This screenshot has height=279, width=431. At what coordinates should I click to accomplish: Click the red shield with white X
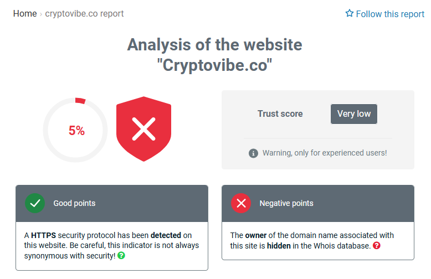point(143,129)
